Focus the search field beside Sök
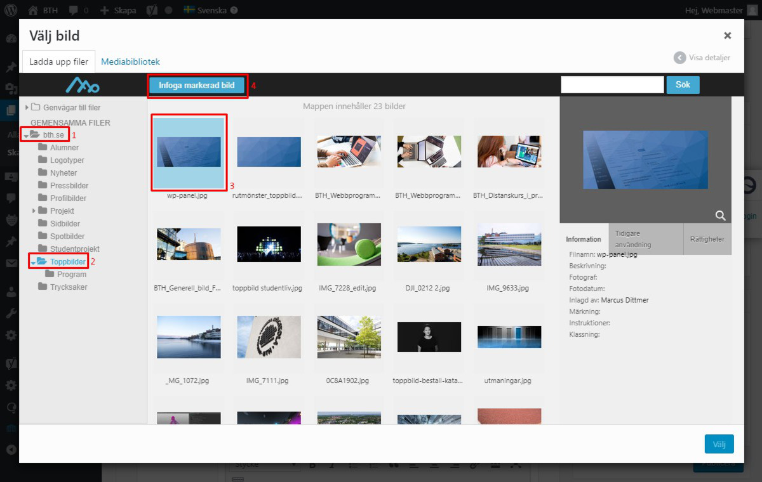The width and height of the screenshot is (762, 482). coord(612,85)
